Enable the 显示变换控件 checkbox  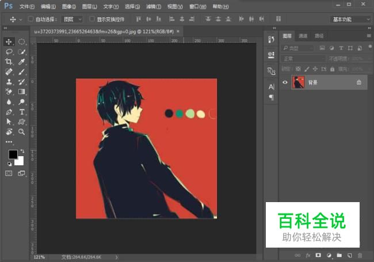tap(92, 19)
